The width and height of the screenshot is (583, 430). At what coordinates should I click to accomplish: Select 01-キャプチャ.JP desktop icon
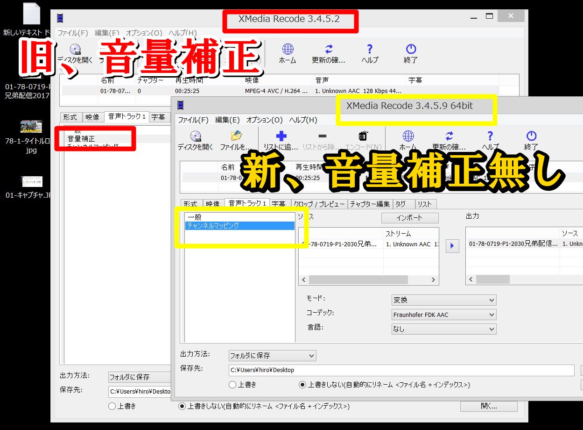click(x=32, y=182)
